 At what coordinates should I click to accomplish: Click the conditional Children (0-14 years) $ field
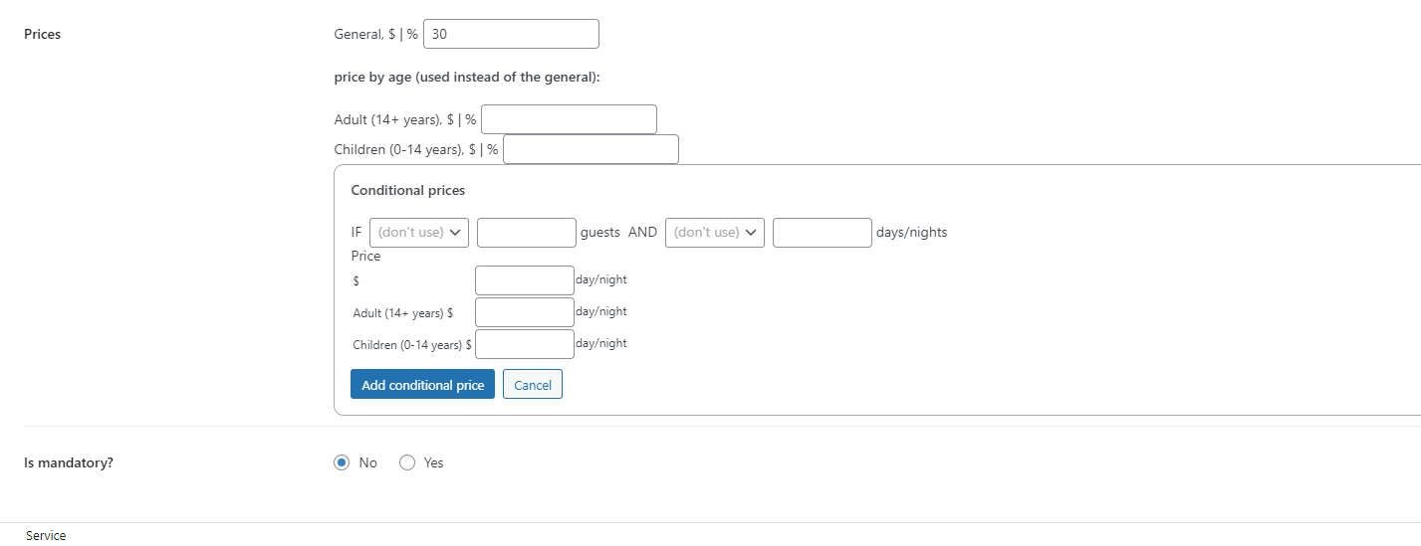coord(524,344)
